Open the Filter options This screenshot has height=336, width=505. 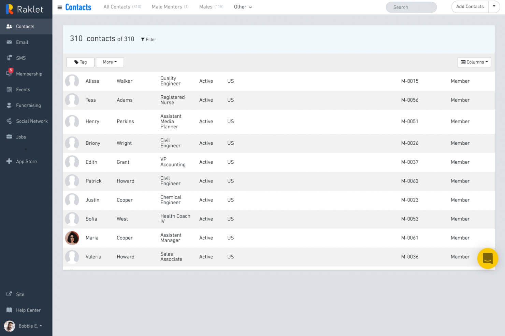click(148, 39)
